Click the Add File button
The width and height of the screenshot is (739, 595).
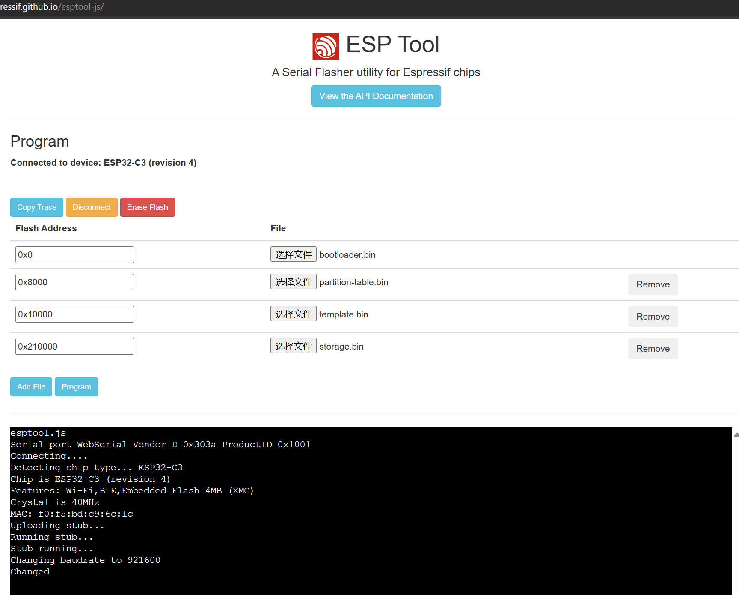(x=31, y=387)
